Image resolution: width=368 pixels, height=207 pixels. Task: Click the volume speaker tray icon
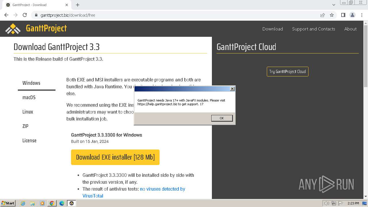(327, 203)
